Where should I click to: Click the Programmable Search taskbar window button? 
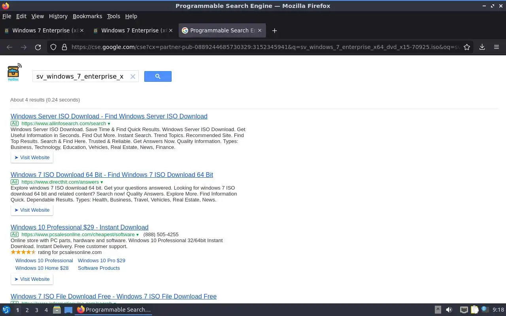(x=114, y=310)
